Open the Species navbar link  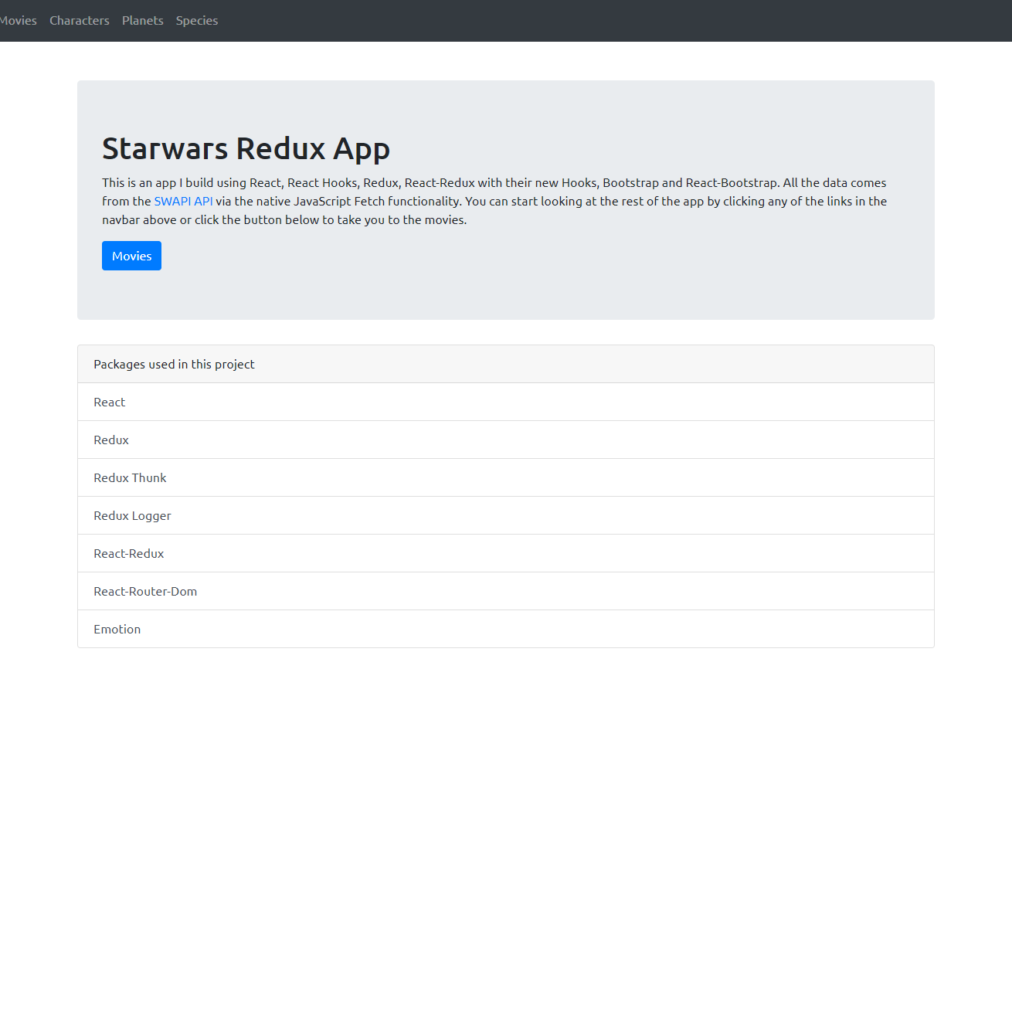point(197,21)
